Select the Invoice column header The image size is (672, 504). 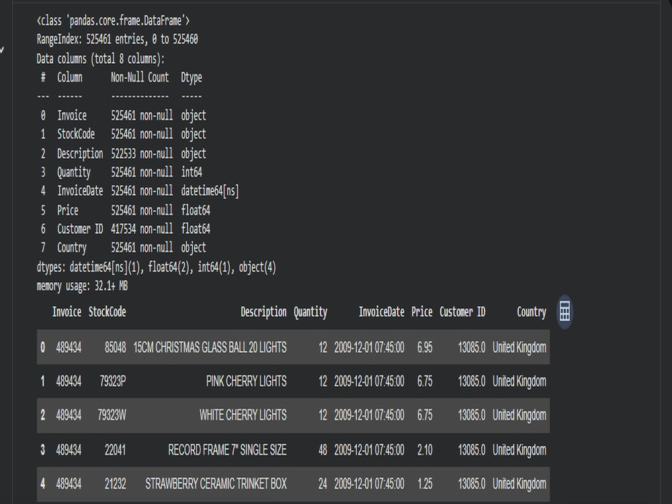point(67,312)
